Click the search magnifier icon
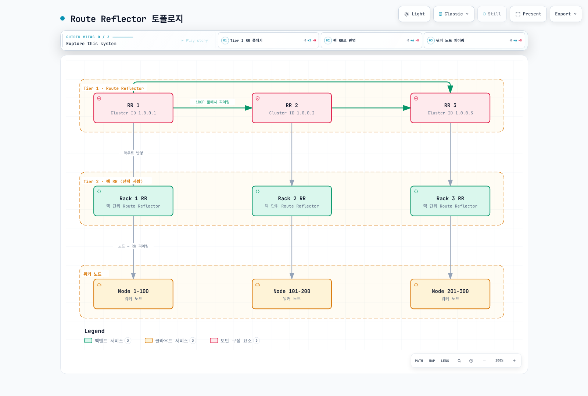 (x=459, y=361)
